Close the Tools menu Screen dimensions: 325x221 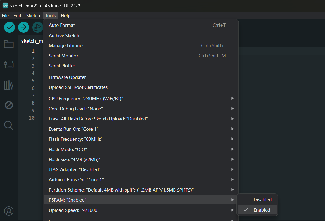point(50,16)
